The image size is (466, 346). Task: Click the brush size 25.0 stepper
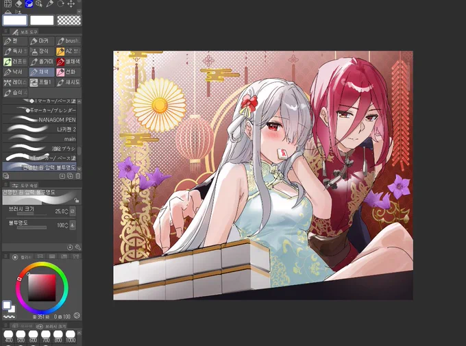tap(66, 211)
